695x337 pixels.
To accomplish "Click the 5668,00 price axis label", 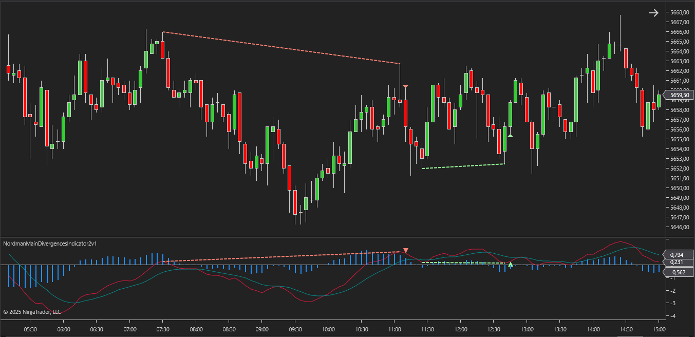I will [679, 12].
